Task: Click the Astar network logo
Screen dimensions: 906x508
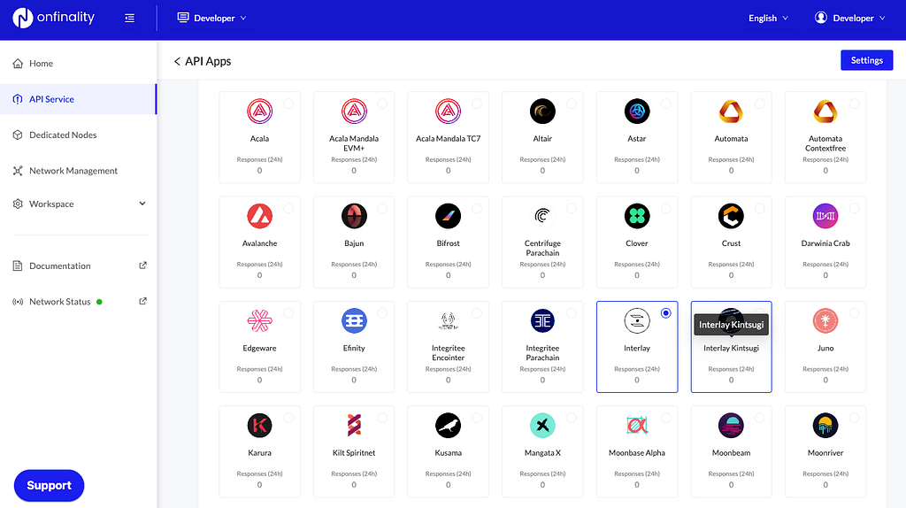Action: click(637, 111)
